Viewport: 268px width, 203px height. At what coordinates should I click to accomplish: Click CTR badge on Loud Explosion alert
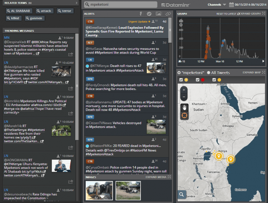tap(90, 22)
